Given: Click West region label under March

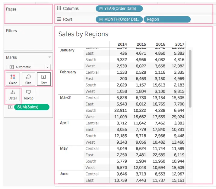Looking at the screenshot, I should tap(90, 117).
